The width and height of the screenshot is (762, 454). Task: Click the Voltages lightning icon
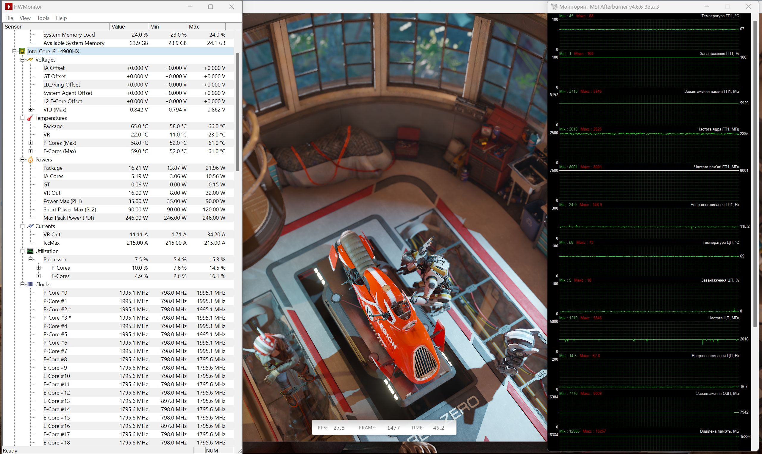click(30, 59)
